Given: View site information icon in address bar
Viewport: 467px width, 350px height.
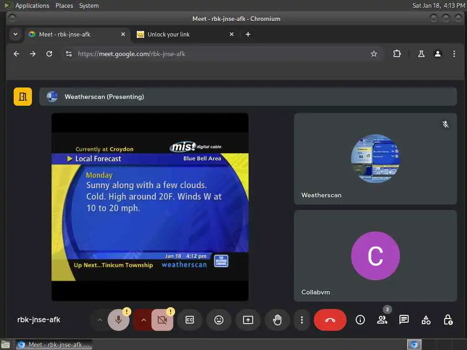Looking at the screenshot, I should pyautogui.click(x=69, y=54).
